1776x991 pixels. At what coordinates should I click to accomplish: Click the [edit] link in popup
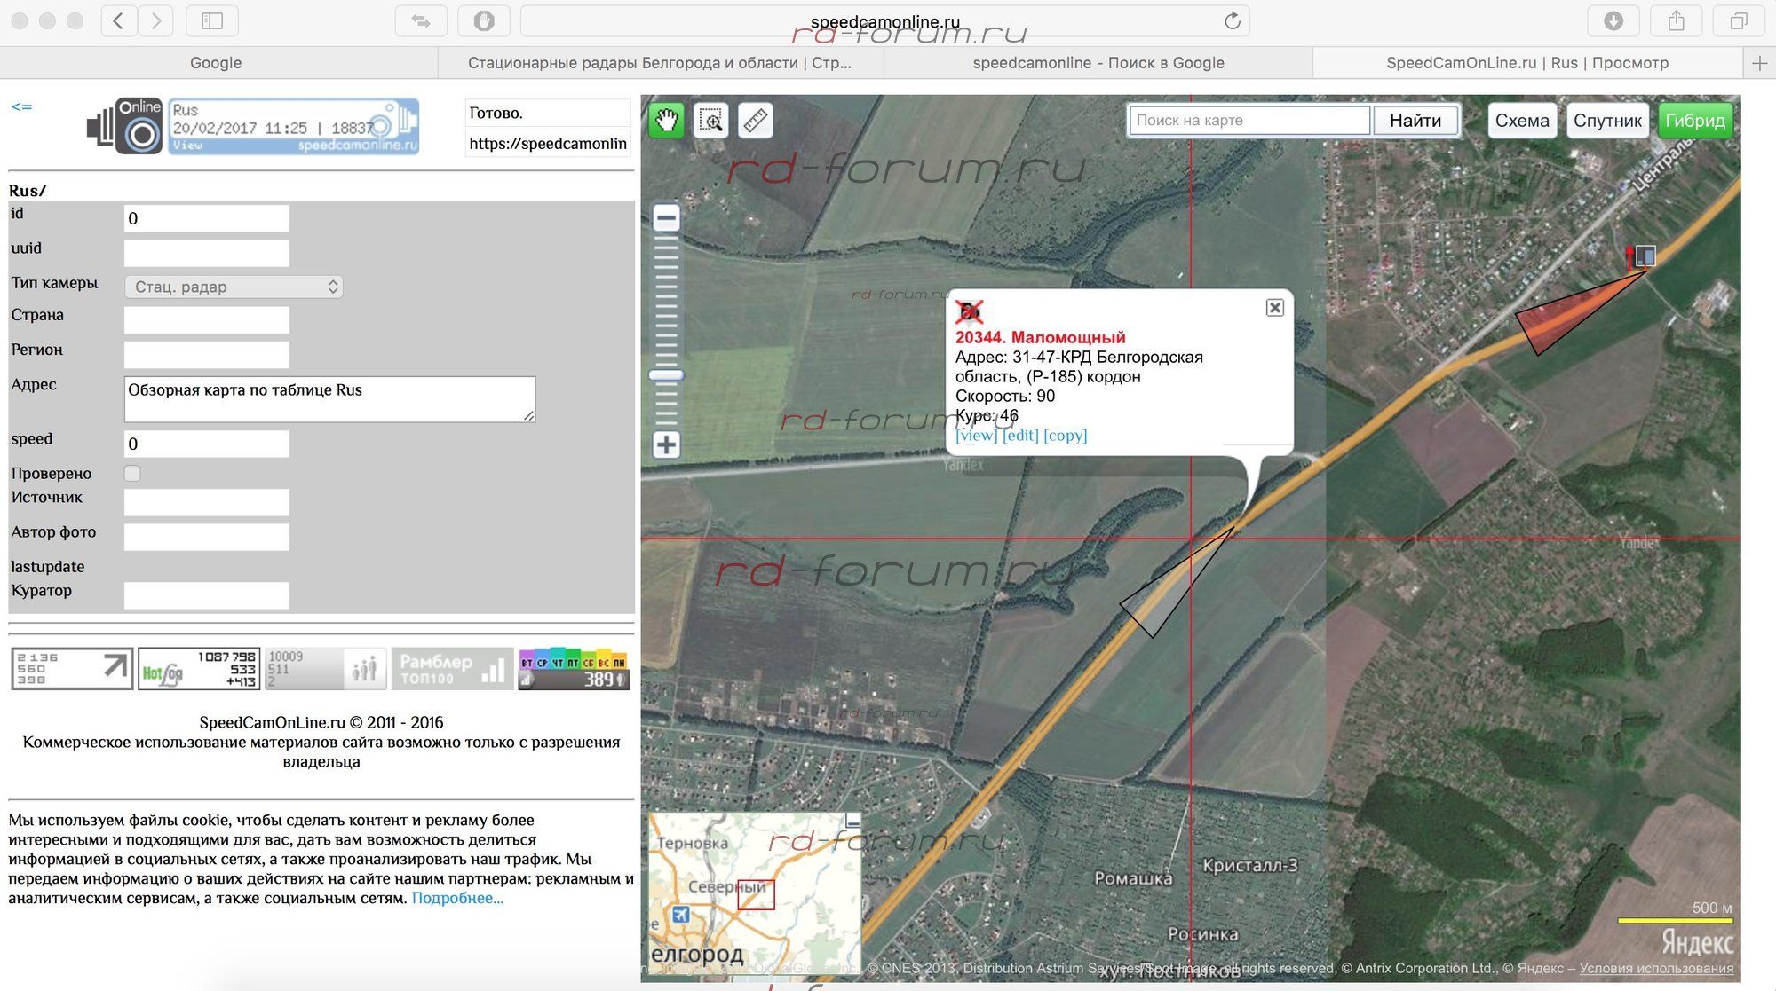pyautogui.click(x=1019, y=436)
